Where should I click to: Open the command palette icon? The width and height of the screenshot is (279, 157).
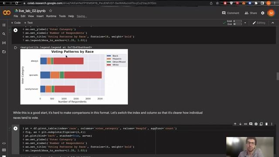(4, 150)
